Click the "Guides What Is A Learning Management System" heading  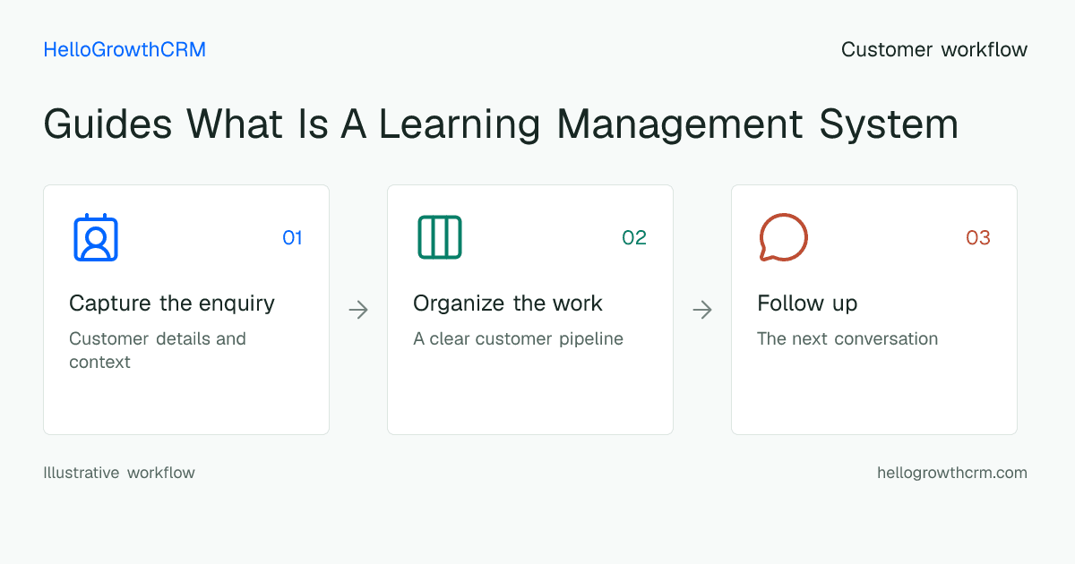(x=501, y=124)
